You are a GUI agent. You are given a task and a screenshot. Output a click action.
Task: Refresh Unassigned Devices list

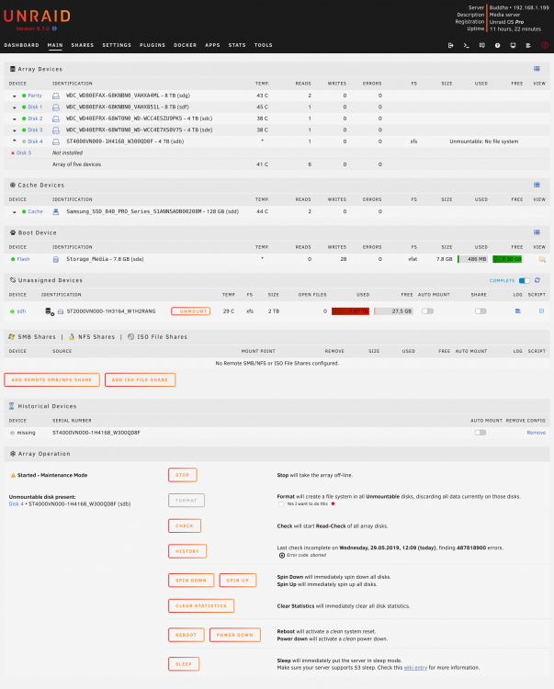[537, 280]
